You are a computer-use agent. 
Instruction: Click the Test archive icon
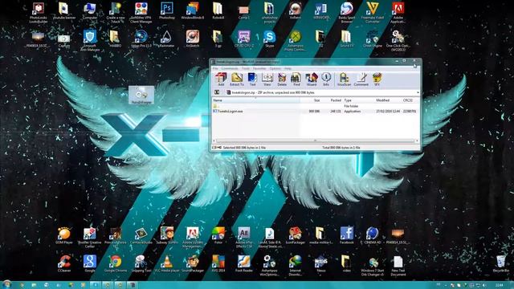tap(252, 79)
